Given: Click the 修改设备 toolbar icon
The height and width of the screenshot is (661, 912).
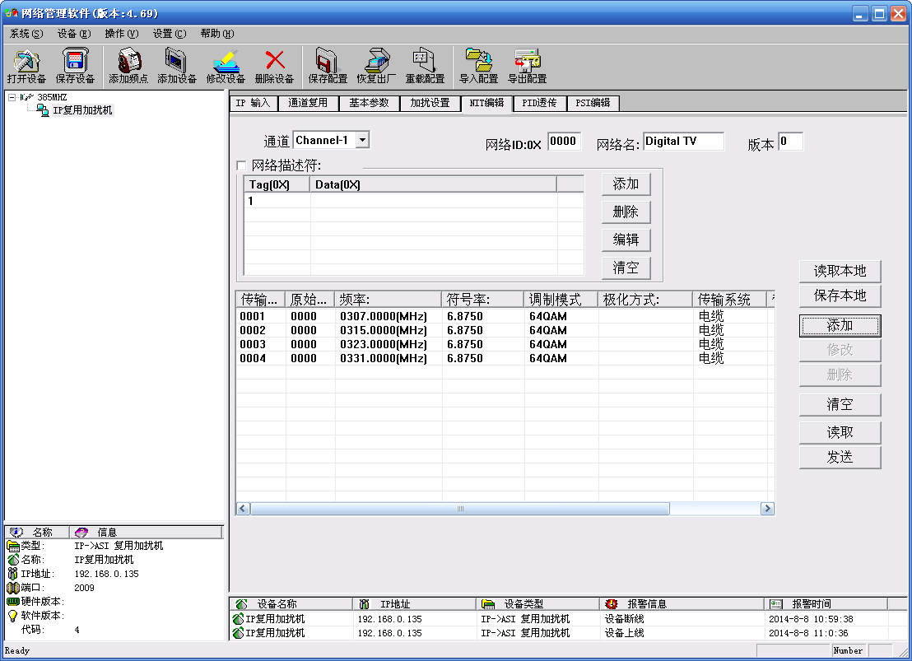Looking at the screenshot, I should (x=226, y=61).
